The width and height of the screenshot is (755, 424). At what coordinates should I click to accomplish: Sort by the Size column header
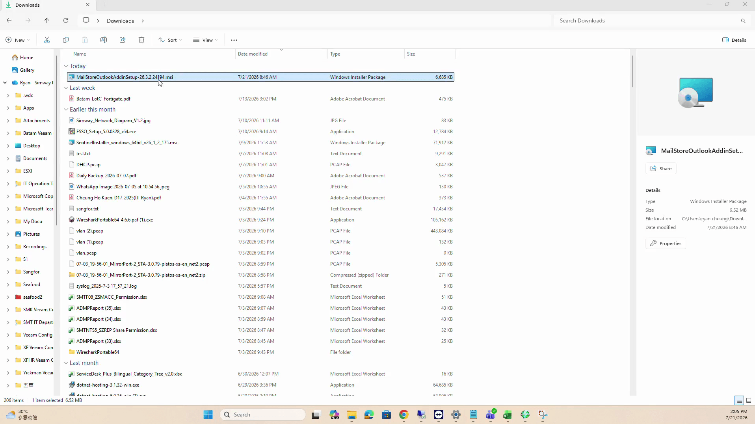(x=430, y=54)
